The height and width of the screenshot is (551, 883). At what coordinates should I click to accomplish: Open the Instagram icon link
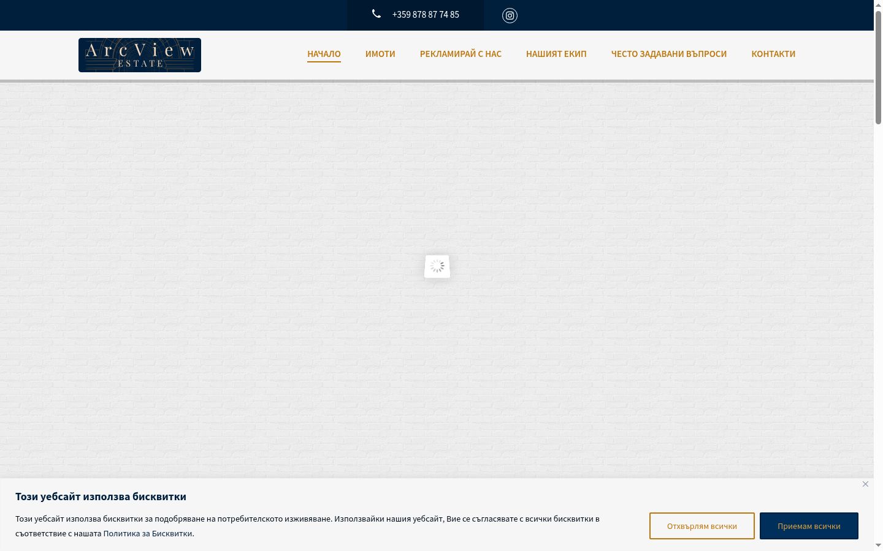510,15
